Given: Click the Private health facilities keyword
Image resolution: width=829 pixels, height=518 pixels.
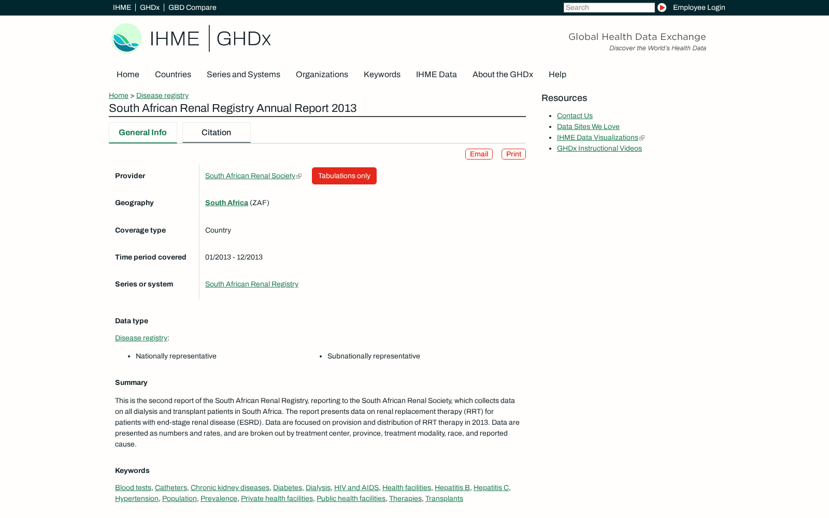Looking at the screenshot, I should [277, 499].
